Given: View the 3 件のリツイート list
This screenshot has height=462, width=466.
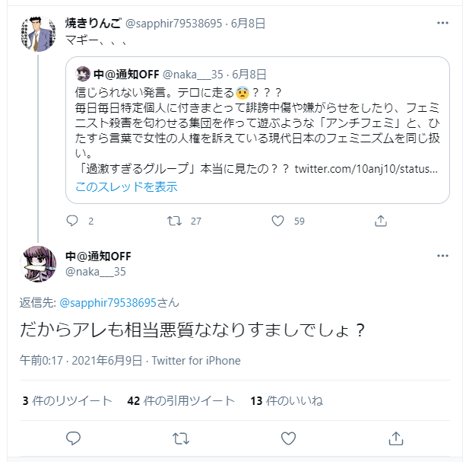Looking at the screenshot, I should [x=67, y=400].
